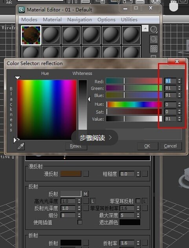Adjust the Sat value spinner

point(180,112)
